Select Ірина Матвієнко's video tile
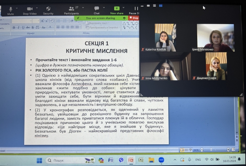 click(216, 38)
